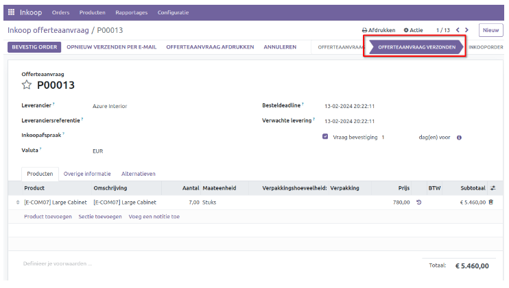Screen dimensions: 509x288
Task: Click the info icon after dag(en) voor
Action: [x=459, y=137]
